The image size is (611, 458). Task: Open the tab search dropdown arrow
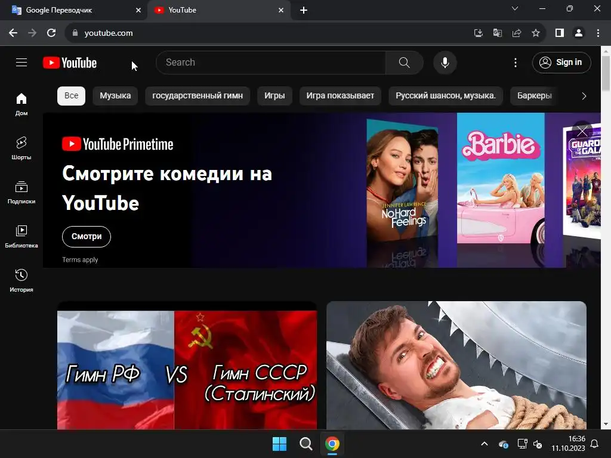515,8
